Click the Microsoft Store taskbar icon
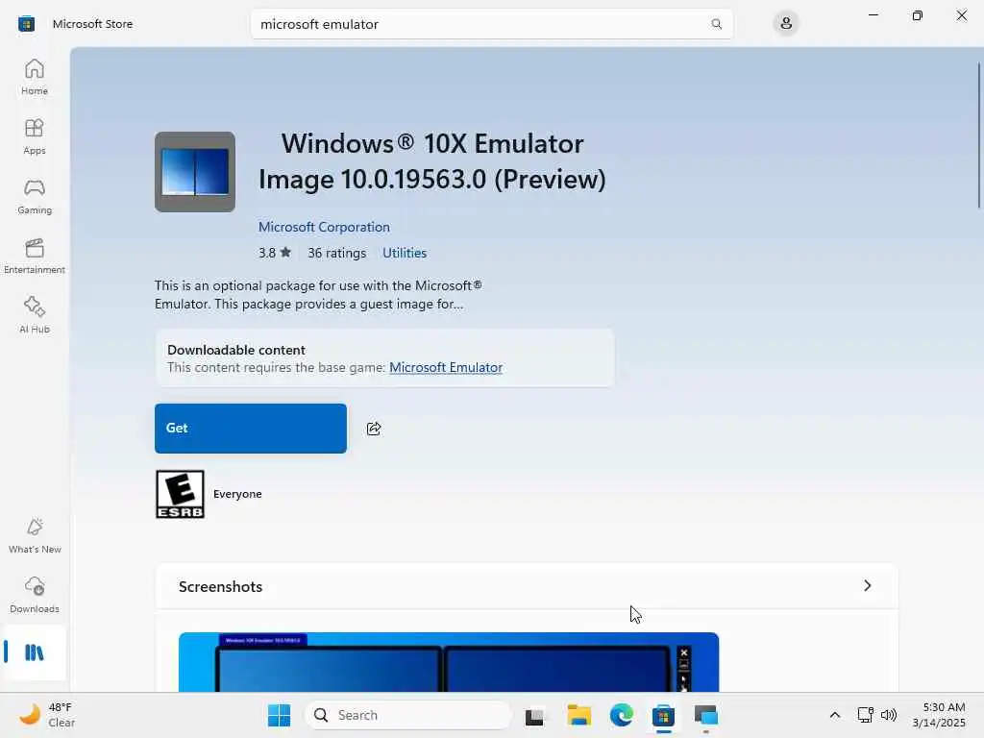 pyautogui.click(x=663, y=715)
